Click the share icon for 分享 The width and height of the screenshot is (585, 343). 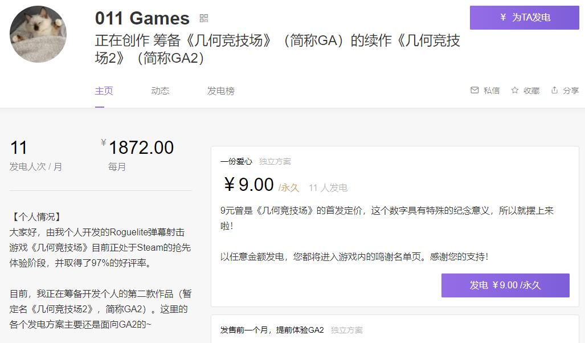coord(554,90)
